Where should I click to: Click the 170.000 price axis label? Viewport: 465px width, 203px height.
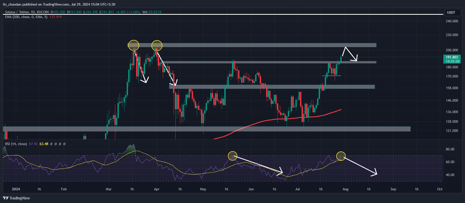tap(452, 76)
